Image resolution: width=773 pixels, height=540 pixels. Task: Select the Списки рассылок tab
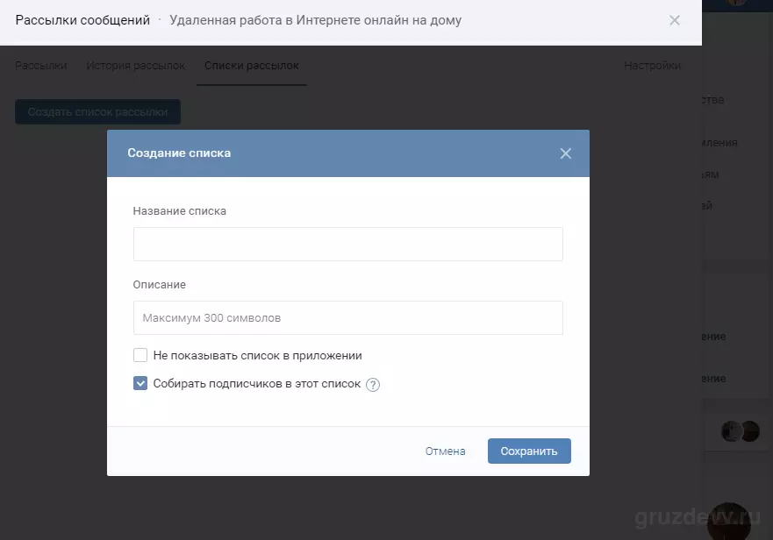[x=252, y=66]
